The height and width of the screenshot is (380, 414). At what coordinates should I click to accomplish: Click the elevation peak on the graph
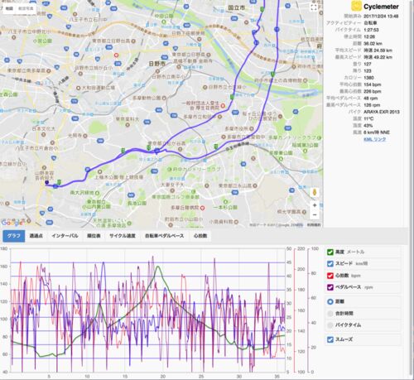157,267
